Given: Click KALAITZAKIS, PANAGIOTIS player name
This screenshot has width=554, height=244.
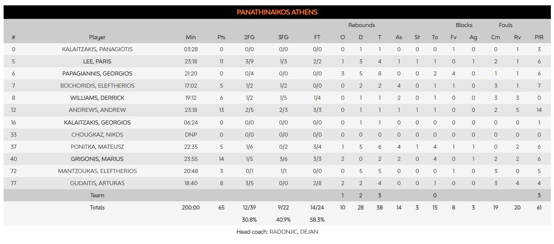Looking at the screenshot, I should tap(97, 49).
